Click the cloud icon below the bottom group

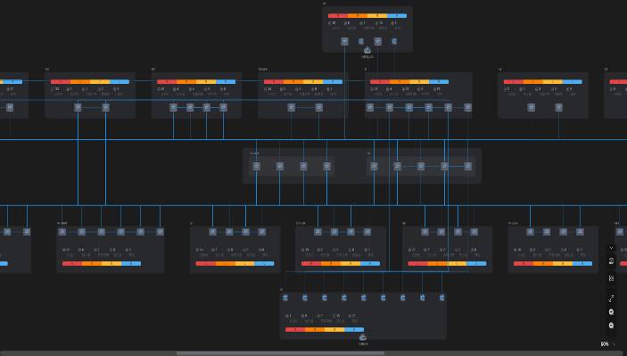363,337
